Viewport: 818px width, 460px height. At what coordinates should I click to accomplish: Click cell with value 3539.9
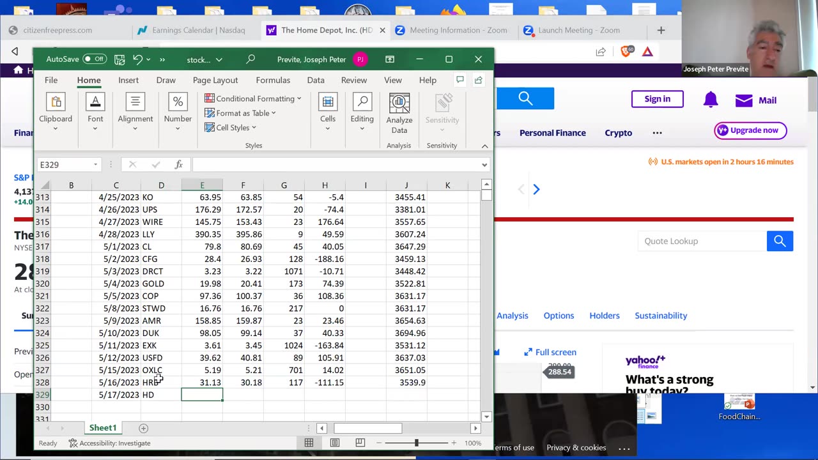click(406, 382)
